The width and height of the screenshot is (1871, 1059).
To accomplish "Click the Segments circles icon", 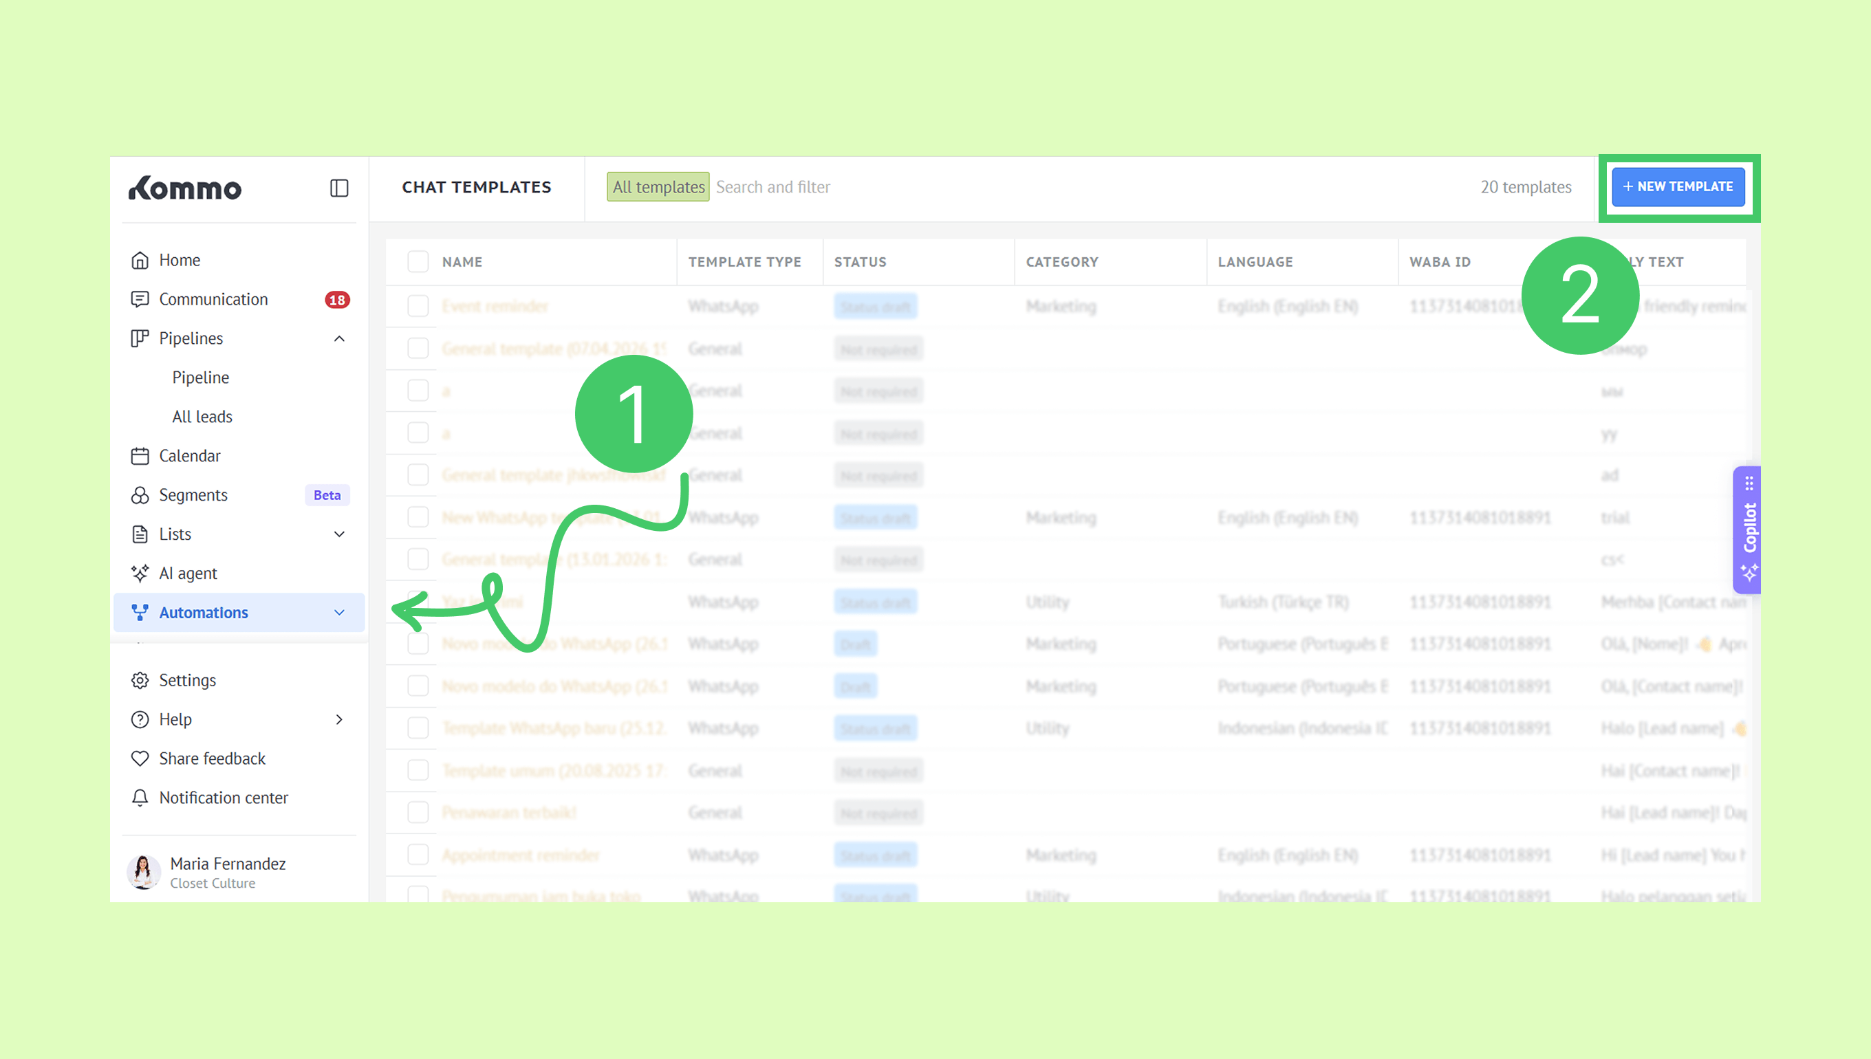I will [x=140, y=495].
